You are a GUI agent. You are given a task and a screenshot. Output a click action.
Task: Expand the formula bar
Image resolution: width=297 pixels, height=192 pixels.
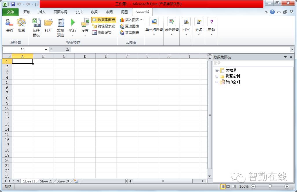292,49
